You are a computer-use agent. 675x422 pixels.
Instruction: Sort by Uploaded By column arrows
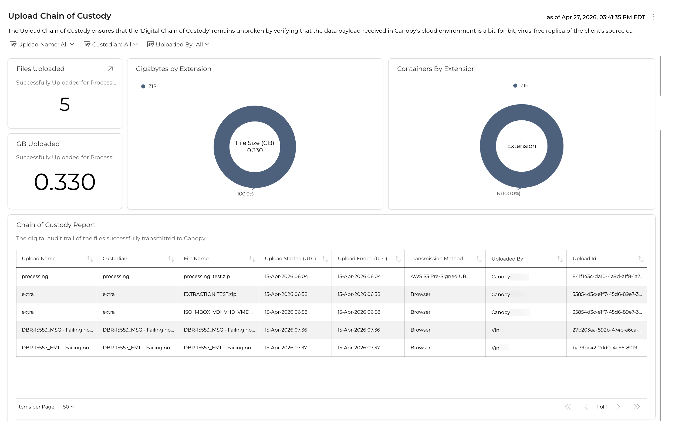559,259
